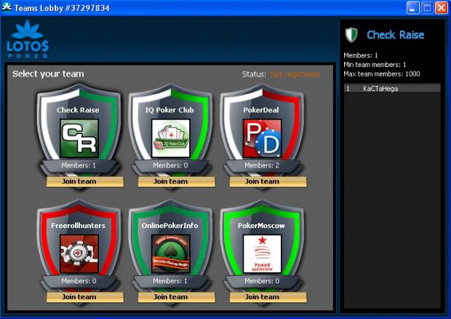Select the IQ Poker Club team logo
This screenshot has height=319, width=451.
[170, 138]
